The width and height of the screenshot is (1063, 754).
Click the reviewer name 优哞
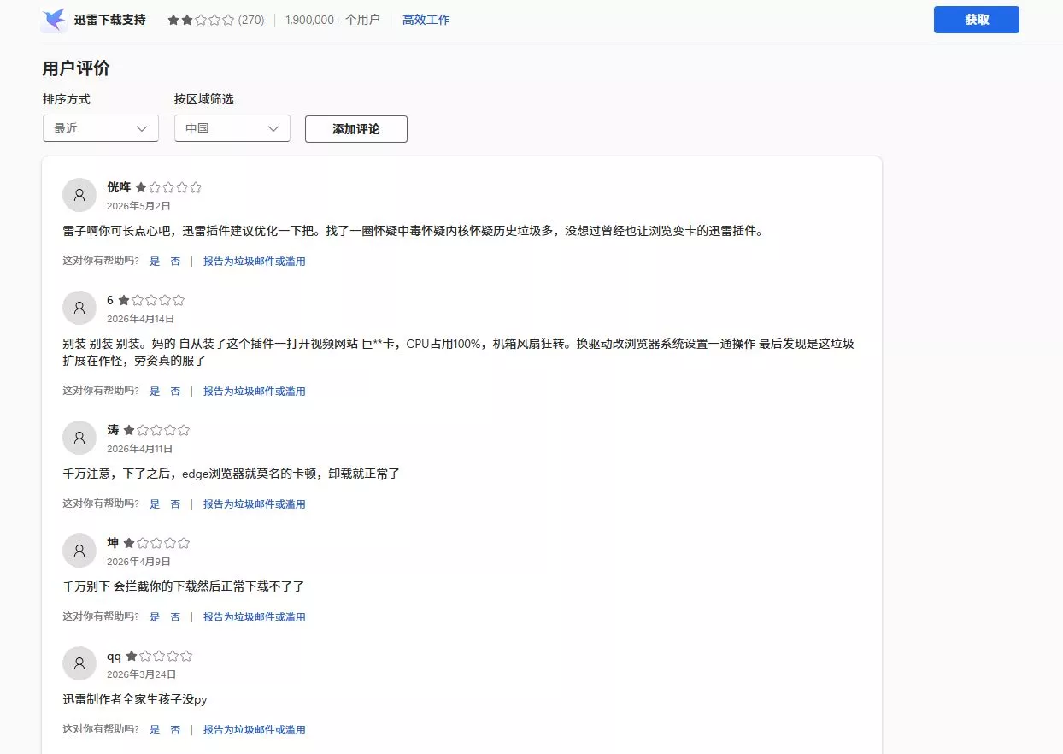pos(119,187)
